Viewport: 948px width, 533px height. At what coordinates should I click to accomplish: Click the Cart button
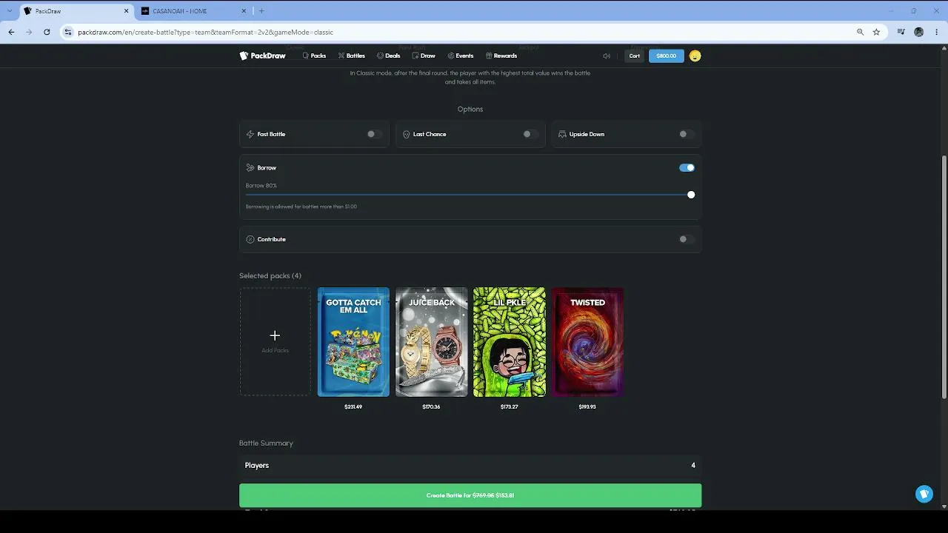[635, 56]
